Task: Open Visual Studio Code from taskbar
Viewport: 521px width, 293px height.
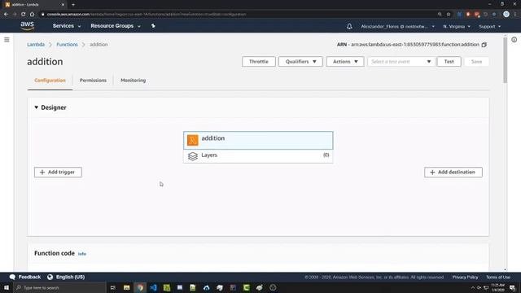Action: 153,287
